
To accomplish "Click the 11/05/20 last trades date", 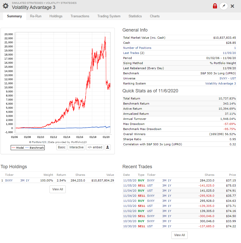I will click(x=229, y=53).
